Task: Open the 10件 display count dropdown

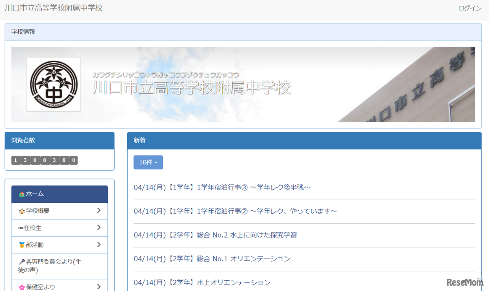Action: (148, 163)
